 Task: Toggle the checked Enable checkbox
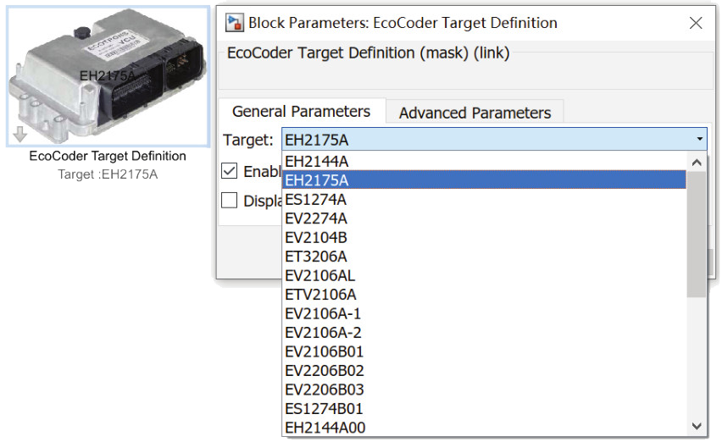[230, 171]
